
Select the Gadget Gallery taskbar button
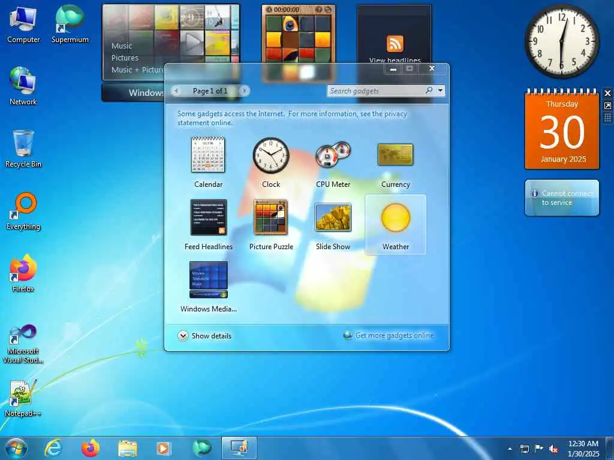pos(239,448)
